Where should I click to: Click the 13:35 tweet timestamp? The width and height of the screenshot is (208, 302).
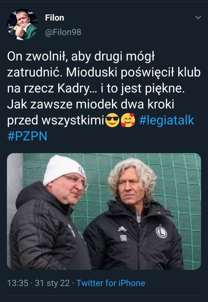18,283
